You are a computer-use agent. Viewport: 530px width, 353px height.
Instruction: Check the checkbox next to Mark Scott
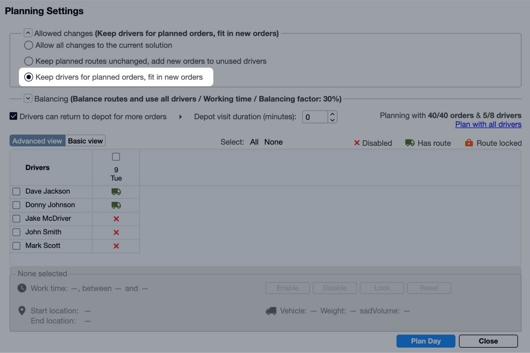tap(16, 246)
